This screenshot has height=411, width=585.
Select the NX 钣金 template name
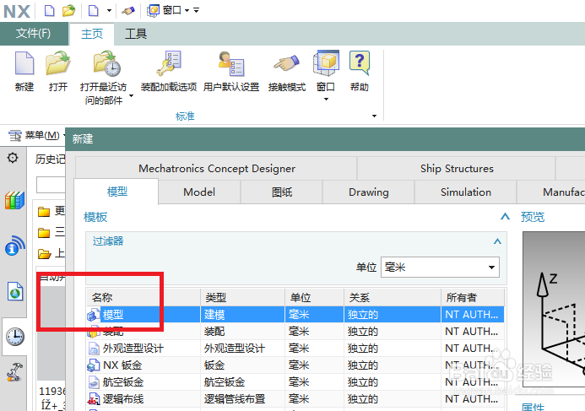pos(122,365)
